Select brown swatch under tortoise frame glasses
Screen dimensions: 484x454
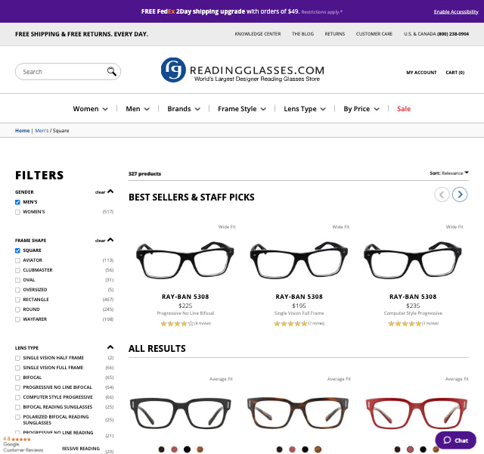[318, 449]
